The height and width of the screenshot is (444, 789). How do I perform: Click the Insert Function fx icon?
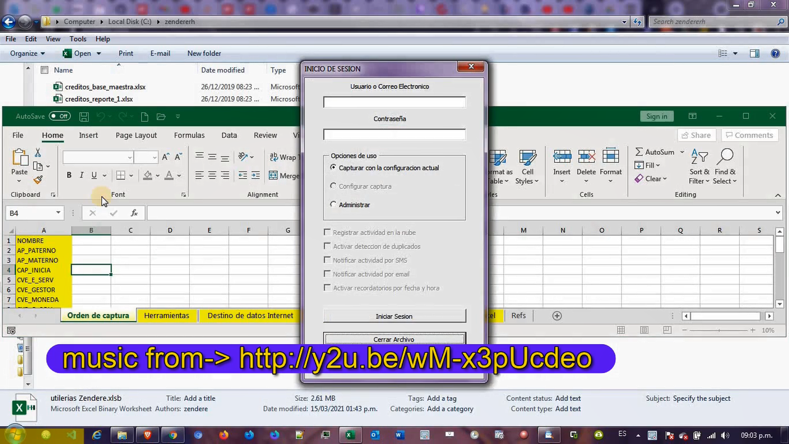point(134,213)
